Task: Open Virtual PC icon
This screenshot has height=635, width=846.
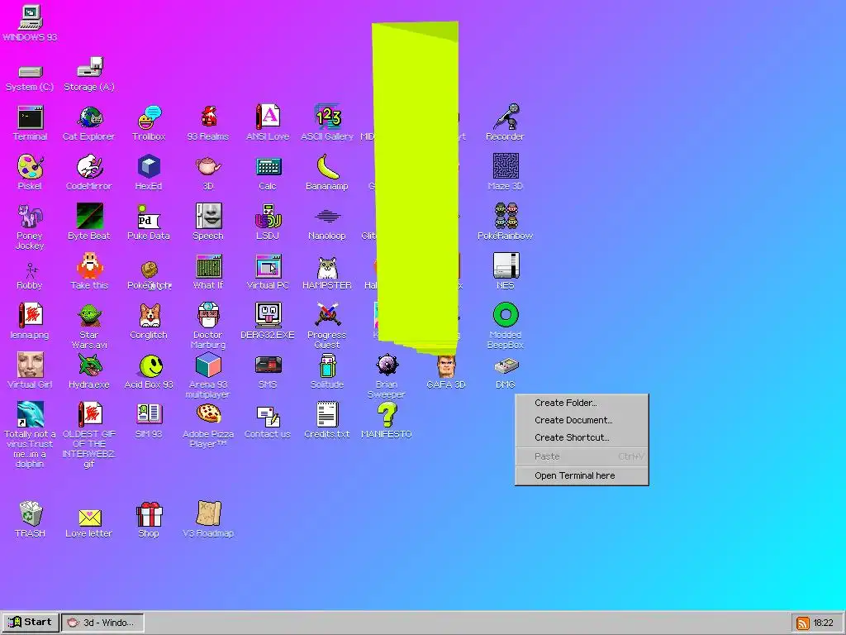Action: pos(268,266)
